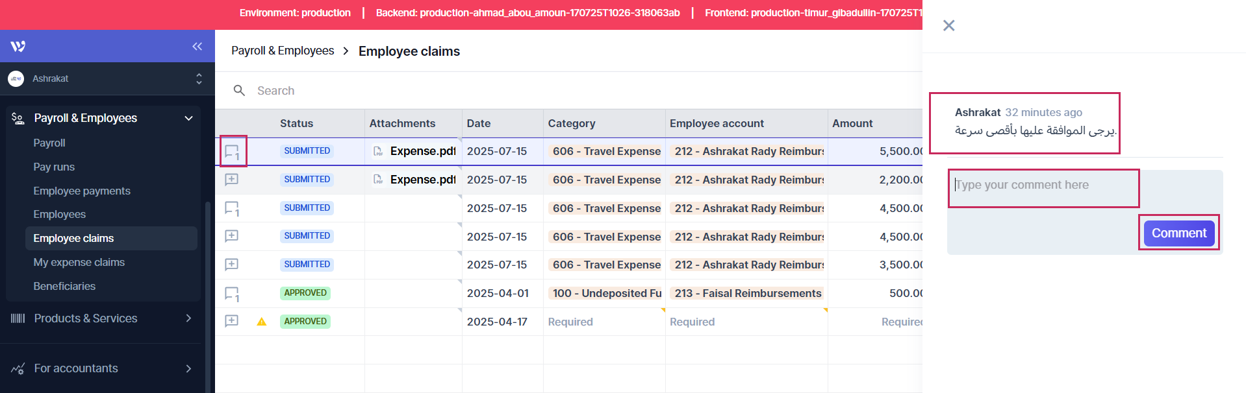Click Payroll & Employees breadcrumb link
The image size is (1246, 393).
click(x=283, y=51)
